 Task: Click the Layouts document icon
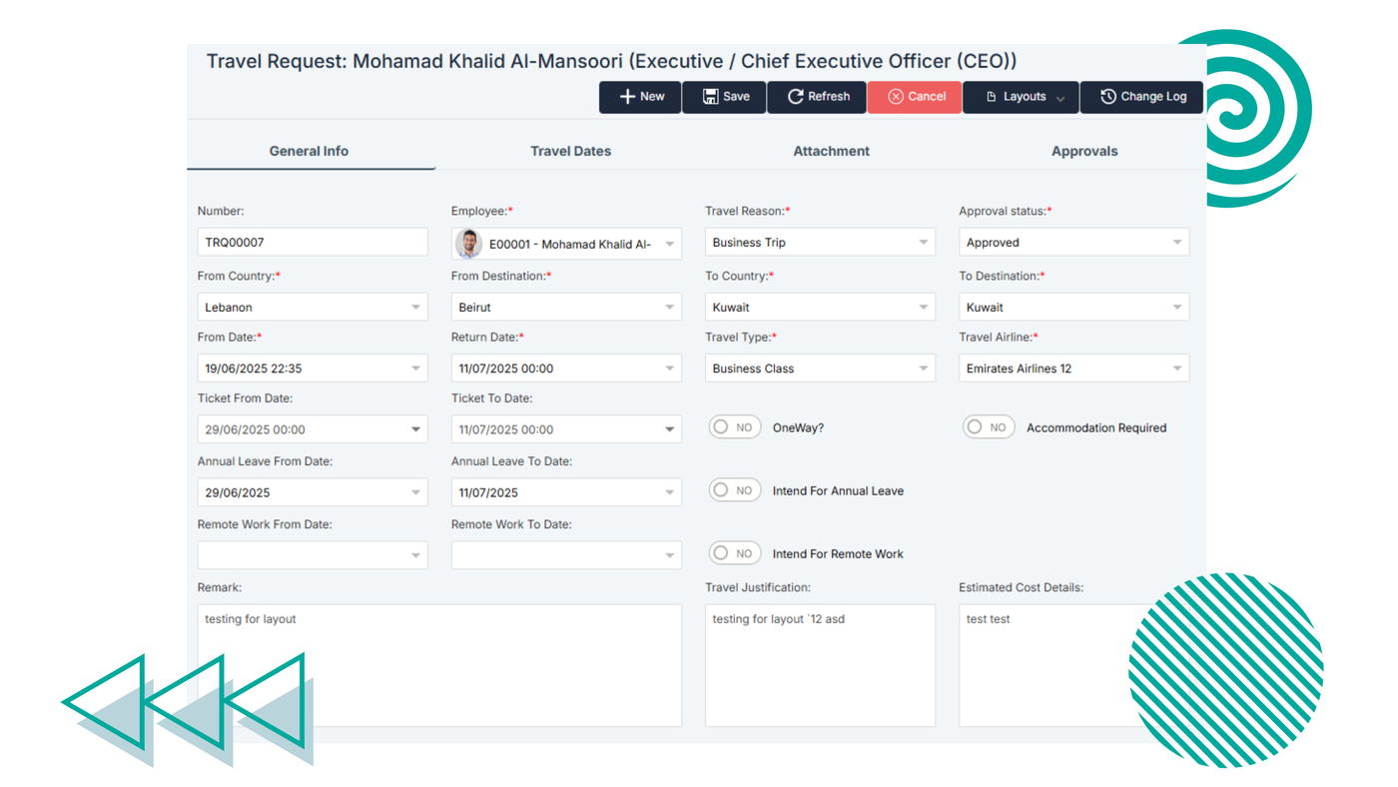[x=991, y=97]
